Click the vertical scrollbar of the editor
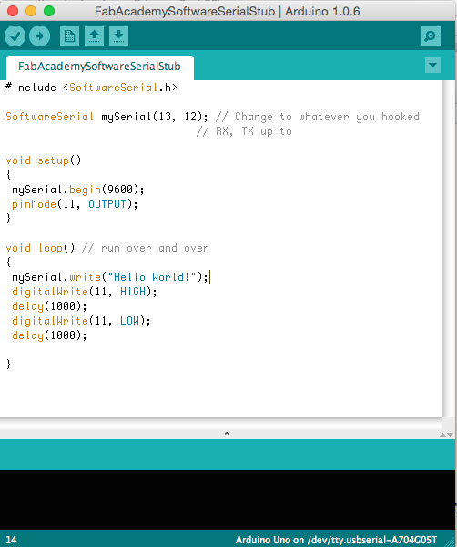457x547 pixels. coord(449,248)
